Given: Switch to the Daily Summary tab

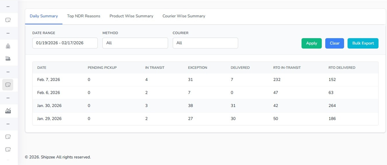Looking at the screenshot, I should [44, 16].
